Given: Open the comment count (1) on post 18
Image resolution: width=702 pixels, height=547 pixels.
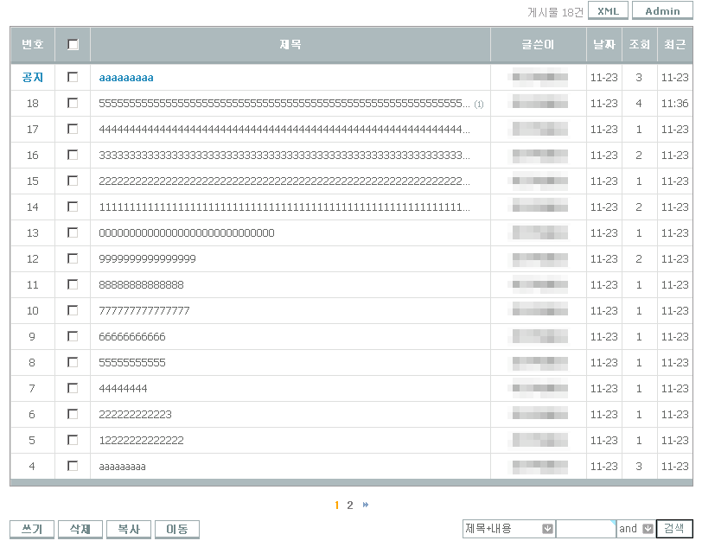Looking at the screenshot, I should (x=479, y=105).
